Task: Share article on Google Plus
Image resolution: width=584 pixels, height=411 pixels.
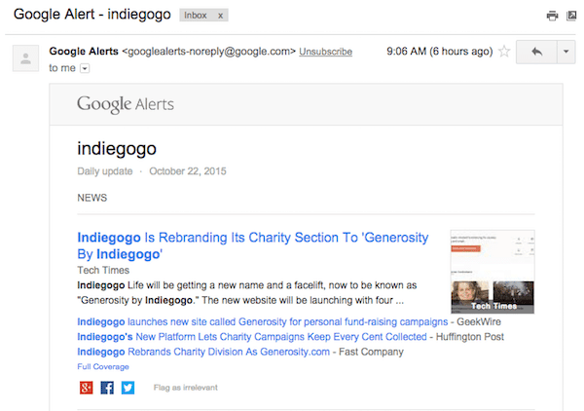Action: coord(86,388)
